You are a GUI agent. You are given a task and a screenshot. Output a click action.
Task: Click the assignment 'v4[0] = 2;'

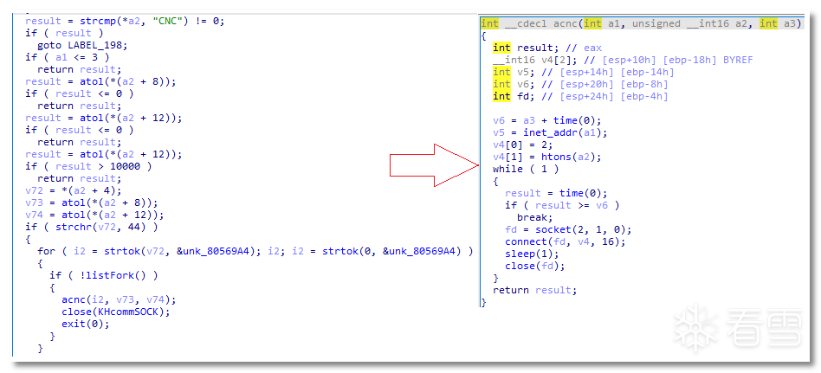pos(522,145)
